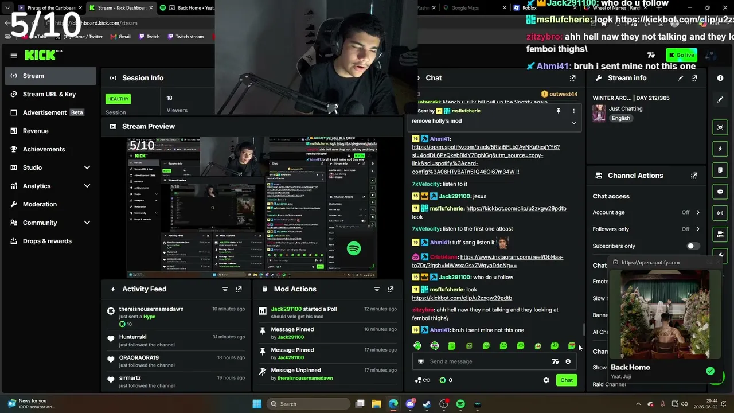Open Cristi4ann's Instagram reel link
The width and height of the screenshot is (734, 413).
pyautogui.click(x=487, y=261)
